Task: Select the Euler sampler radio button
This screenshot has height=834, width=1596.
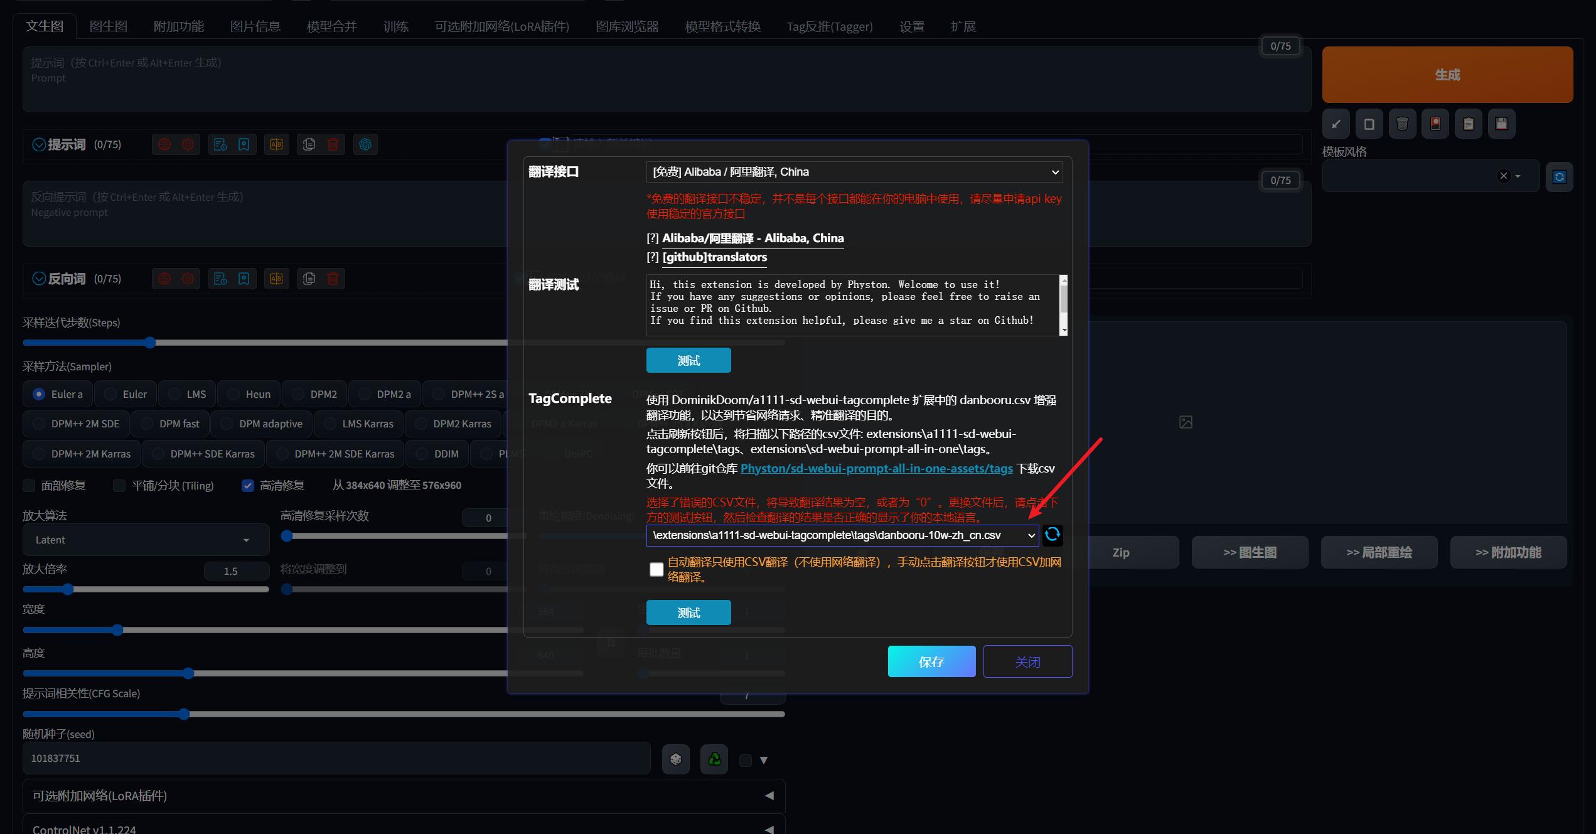Action: [111, 394]
